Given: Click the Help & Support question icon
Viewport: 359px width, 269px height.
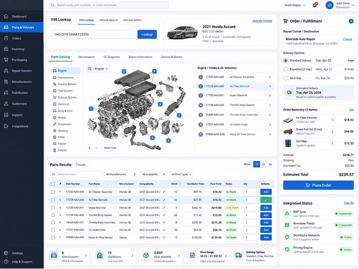Looking at the screenshot, I should [x=6, y=261].
